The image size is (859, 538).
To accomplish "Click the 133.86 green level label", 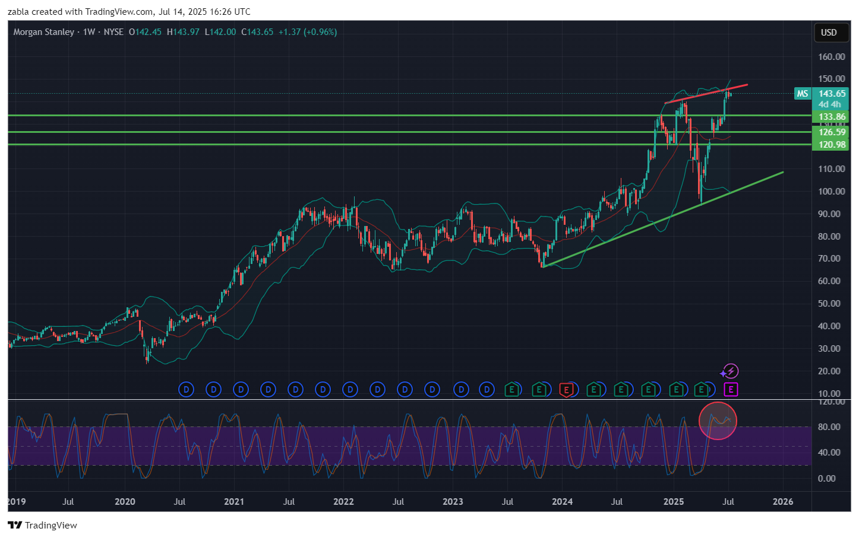I will pyautogui.click(x=832, y=117).
